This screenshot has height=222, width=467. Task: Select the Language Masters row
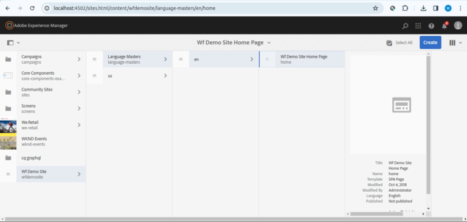click(130, 59)
